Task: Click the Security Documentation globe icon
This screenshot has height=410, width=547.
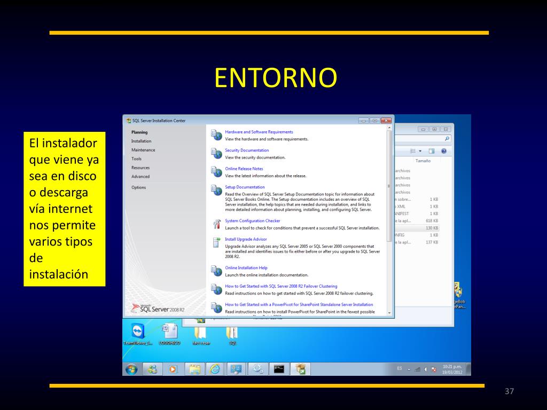Action: (x=216, y=153)
